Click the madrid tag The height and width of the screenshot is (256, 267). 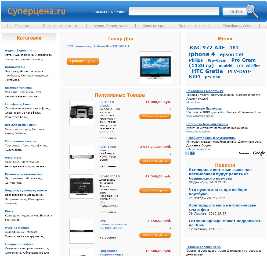[x=225, y=66]
